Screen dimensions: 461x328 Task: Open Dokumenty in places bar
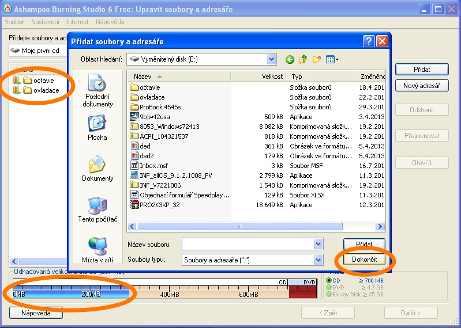(x=98, y=169)
